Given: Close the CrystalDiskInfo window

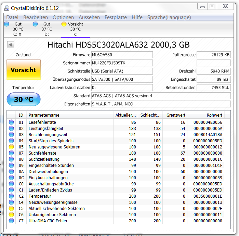Looking at the screenshot, I should [x=225, y=6].
